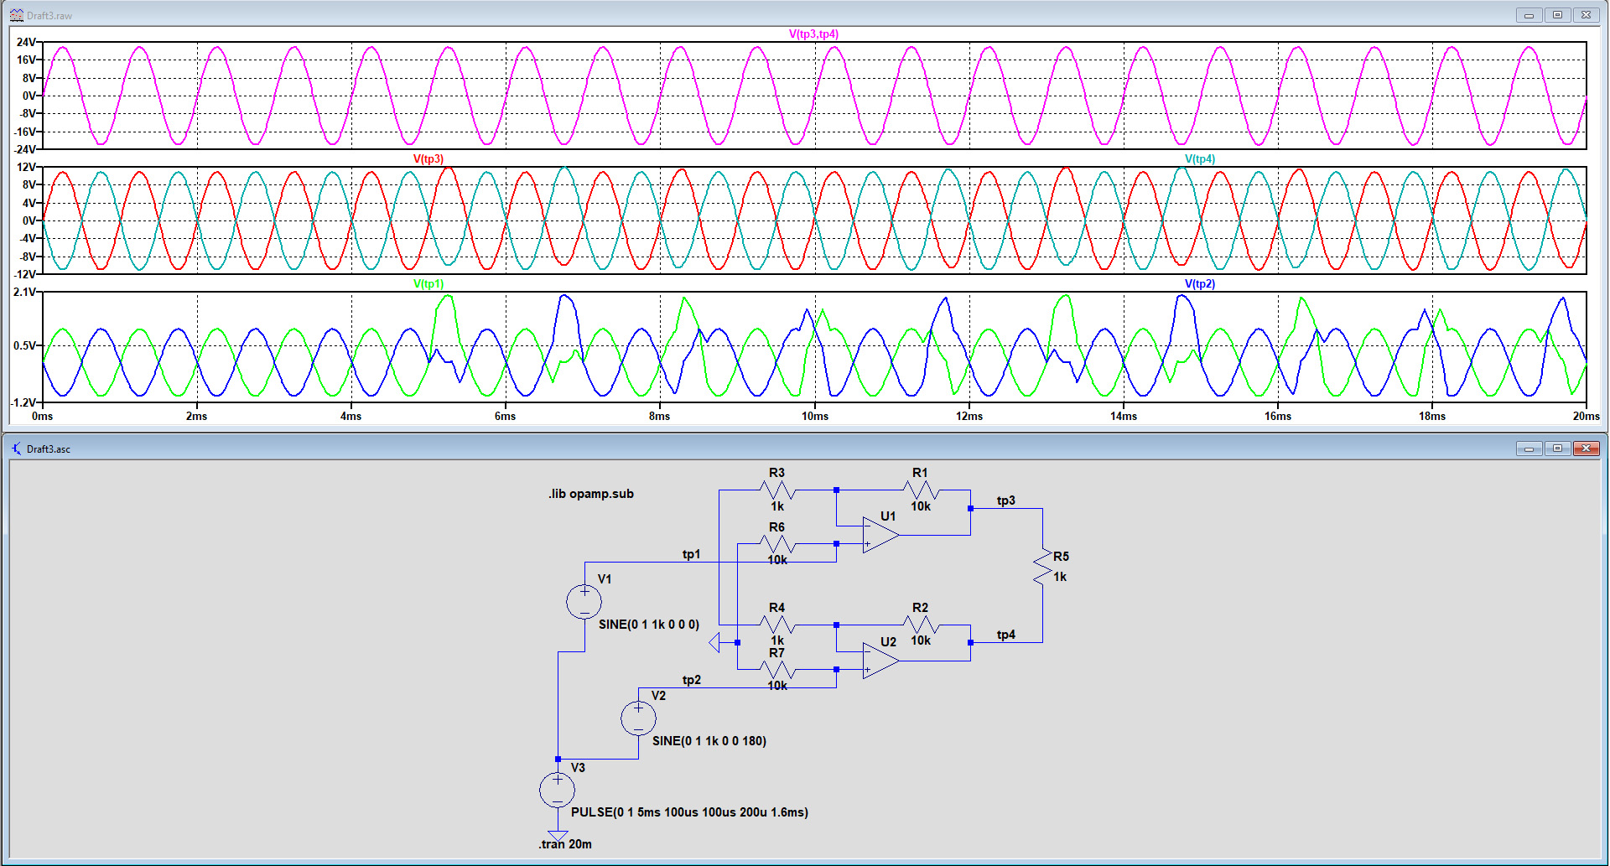
Task: Click the V(tp3,tp4) trace label
Action: click(x=813, y=34)
